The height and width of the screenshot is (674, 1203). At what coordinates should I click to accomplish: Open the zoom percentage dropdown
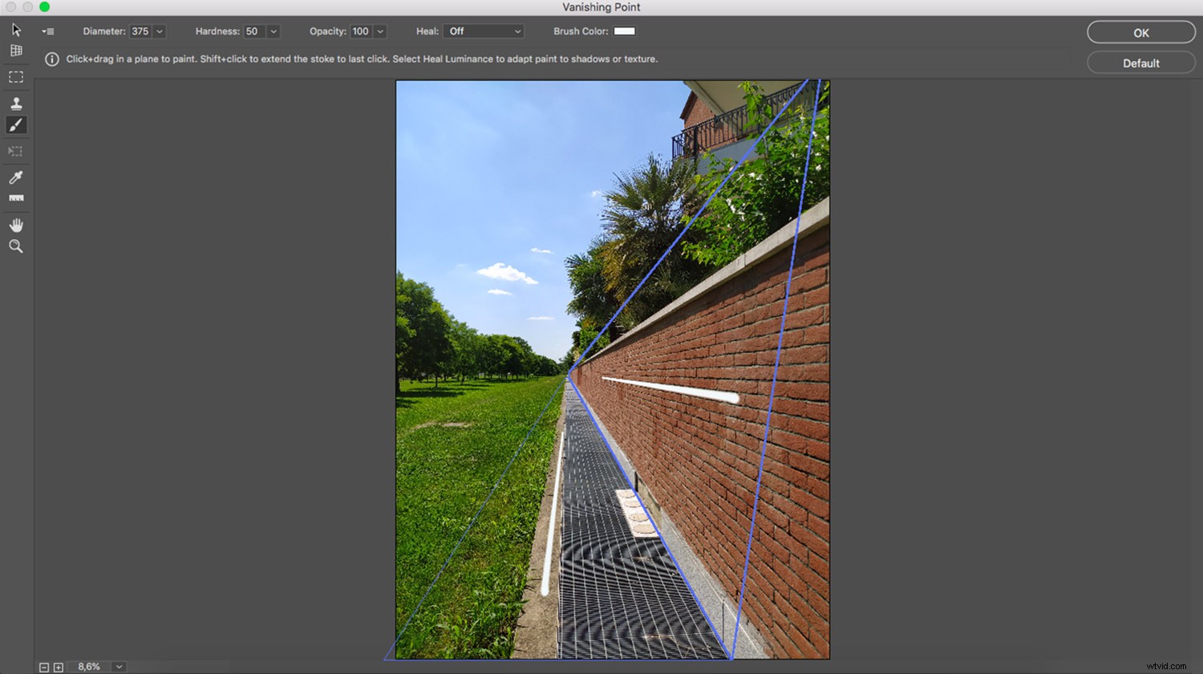pyautogui.click(x=118, y=666)
